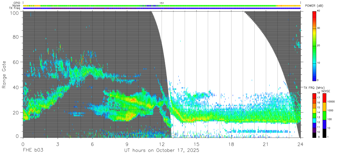Click the POWER (dB) legend title
The height and width of the screenshot is (156, 338).
pos(314,6)
